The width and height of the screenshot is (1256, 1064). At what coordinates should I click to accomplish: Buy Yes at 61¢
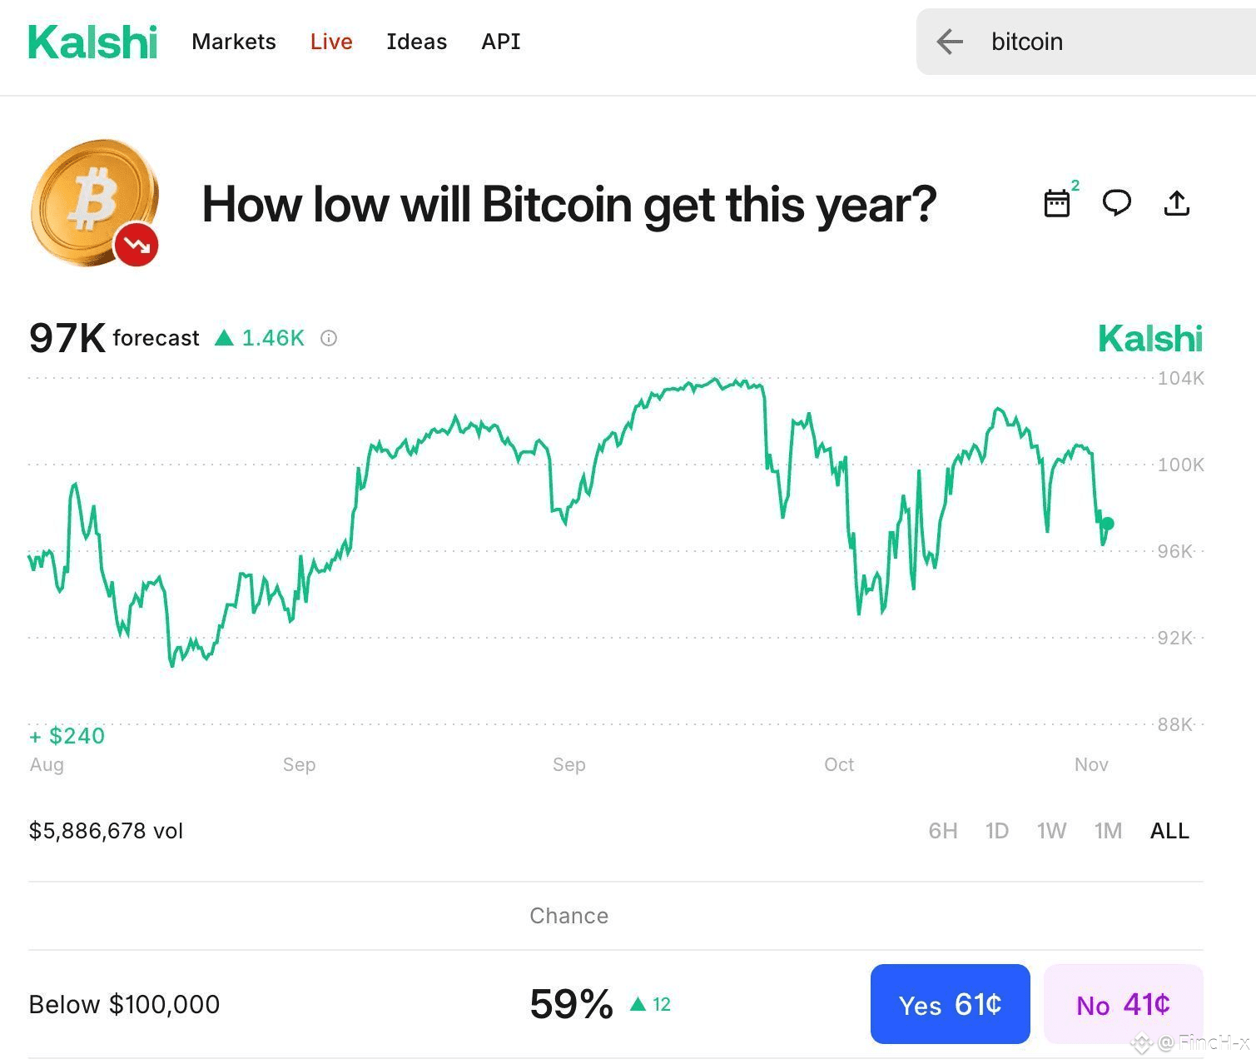pyautogui.click(x=950, y=1004)
